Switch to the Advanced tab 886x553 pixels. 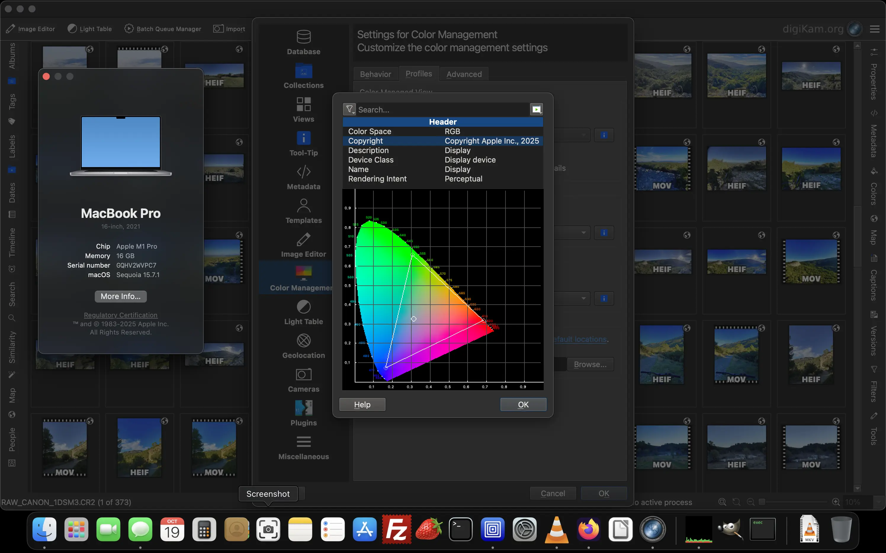coord(463,73)
